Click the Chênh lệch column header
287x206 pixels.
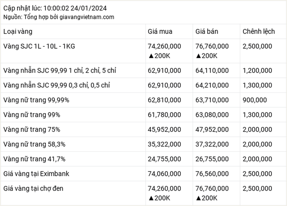click(x=259, y=32)
